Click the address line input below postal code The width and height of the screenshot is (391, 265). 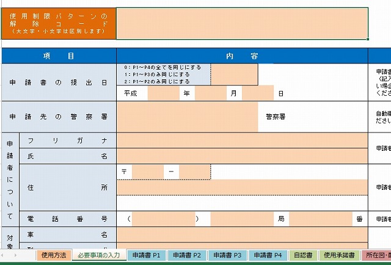coord(242,187)
